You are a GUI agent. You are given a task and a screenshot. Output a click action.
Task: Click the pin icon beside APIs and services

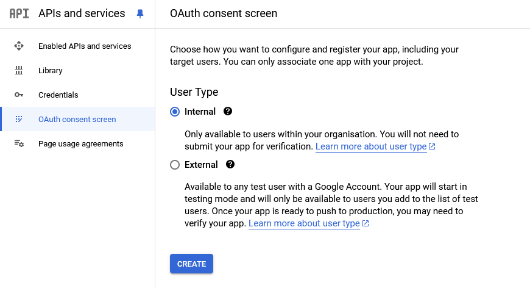point(140,13)
